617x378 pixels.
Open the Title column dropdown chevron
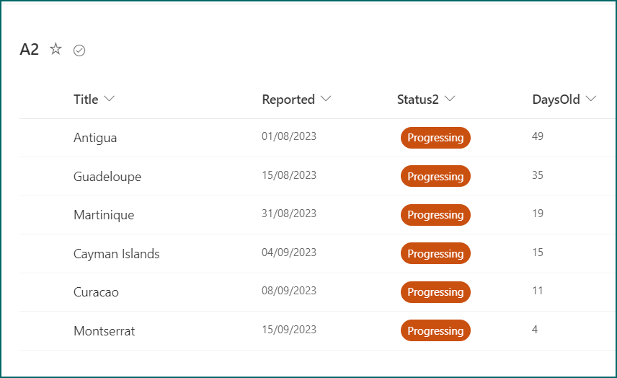tap(109, 98)
